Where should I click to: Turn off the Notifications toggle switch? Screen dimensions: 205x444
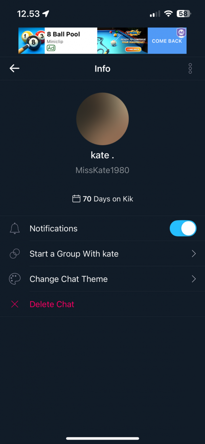[x=183, y=229]
